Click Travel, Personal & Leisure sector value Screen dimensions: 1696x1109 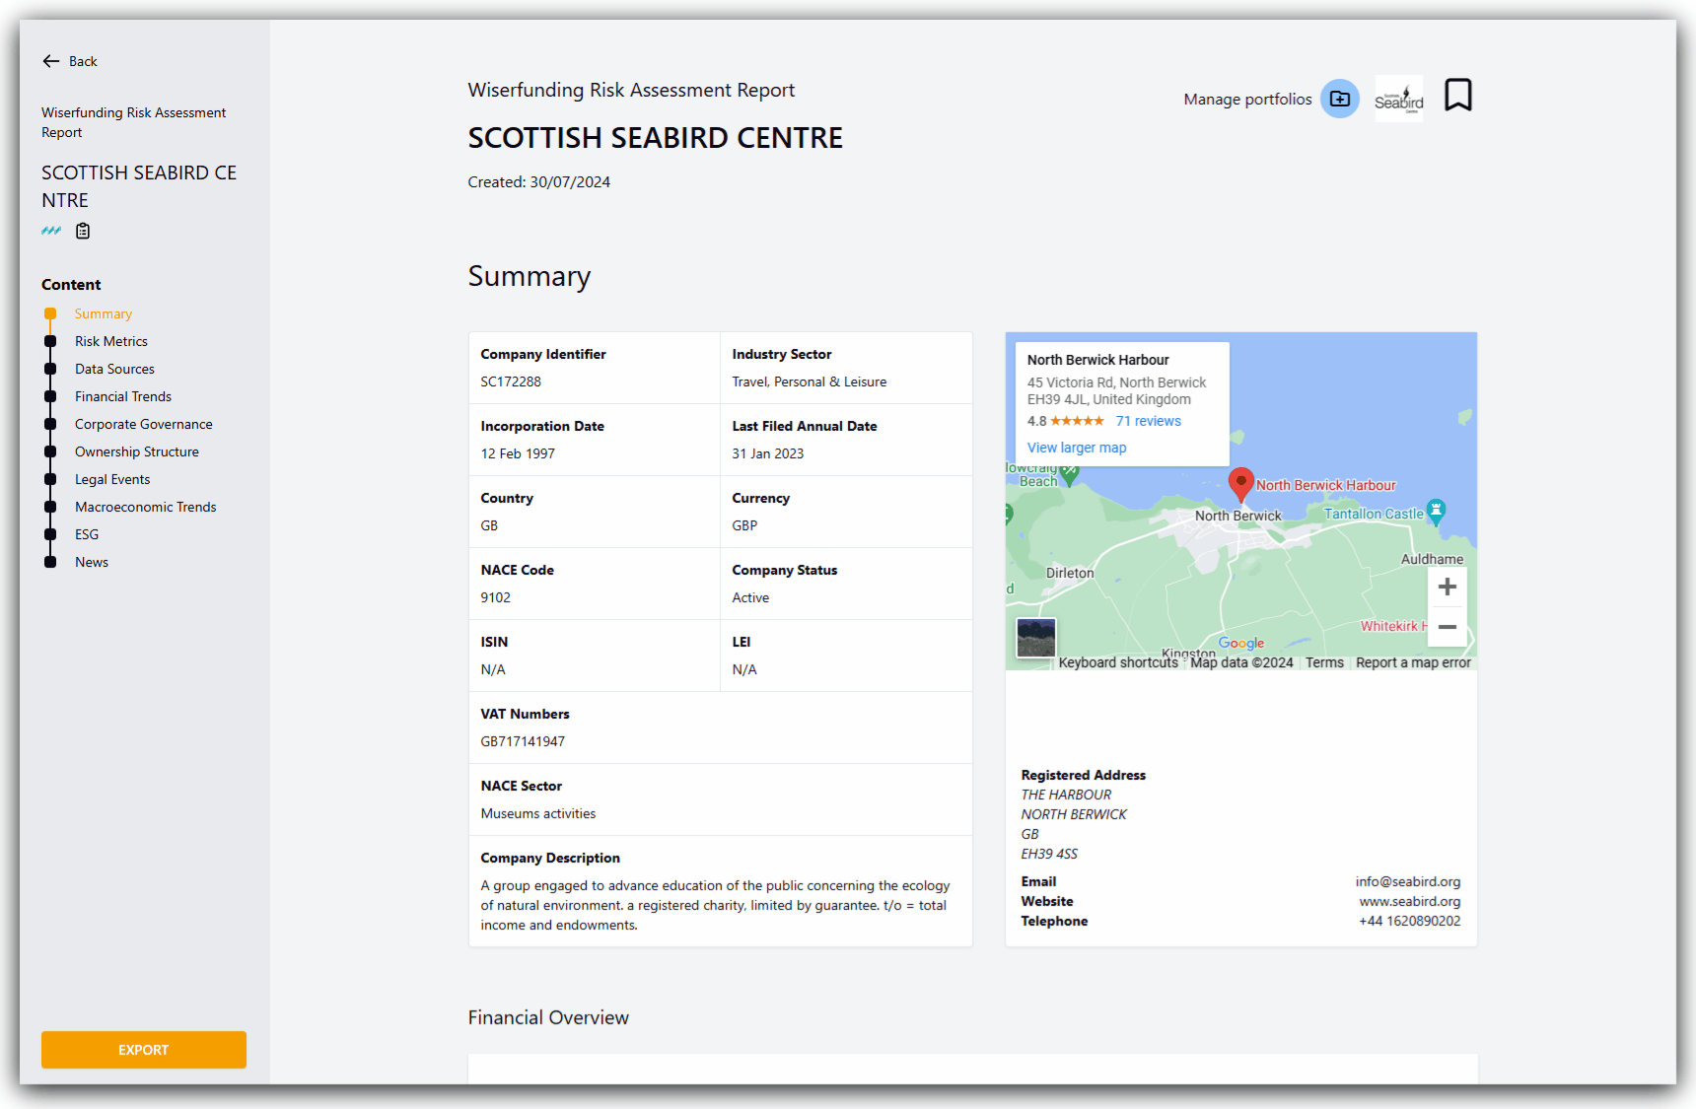coord(810,381)
